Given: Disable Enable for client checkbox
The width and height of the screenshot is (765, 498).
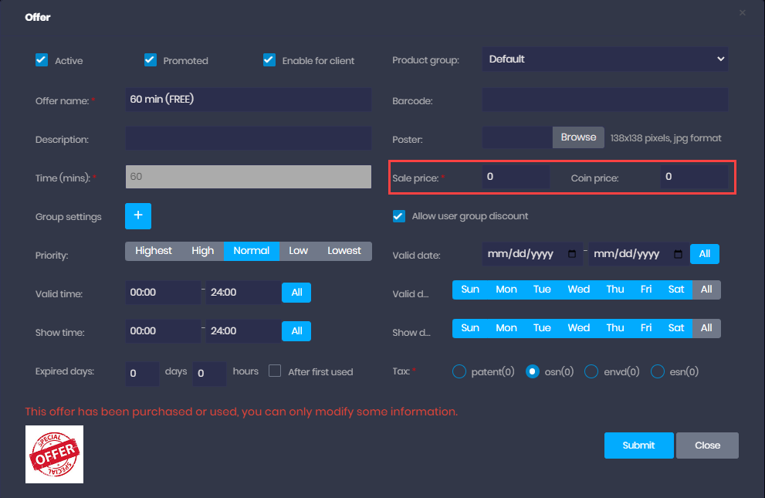Looking at the screenshot, I should (x=269, y=60).
